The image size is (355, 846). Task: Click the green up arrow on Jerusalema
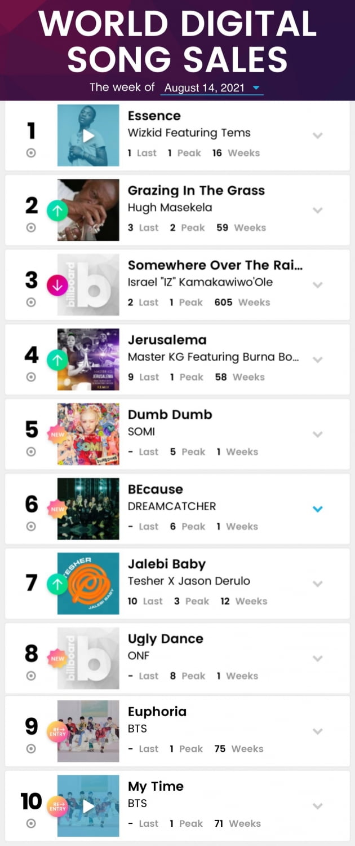57,360
